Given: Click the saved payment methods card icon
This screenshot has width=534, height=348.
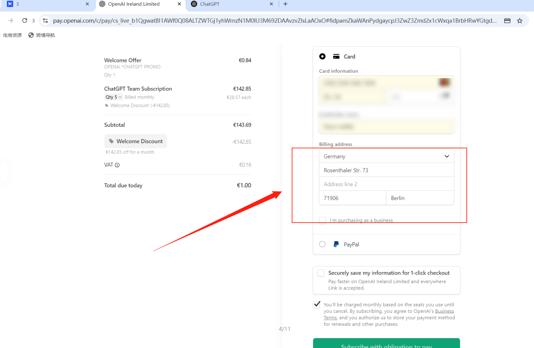Looking at the screenshot, I should point(507,21).
